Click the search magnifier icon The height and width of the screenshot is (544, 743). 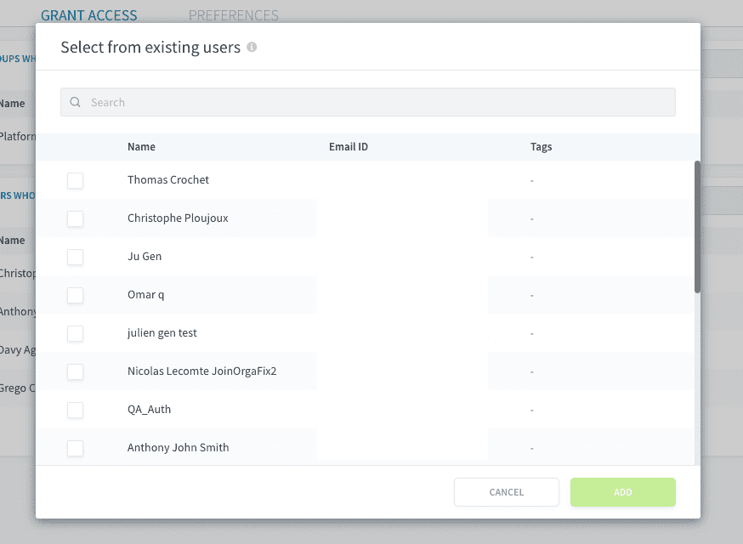coord(75,102)
